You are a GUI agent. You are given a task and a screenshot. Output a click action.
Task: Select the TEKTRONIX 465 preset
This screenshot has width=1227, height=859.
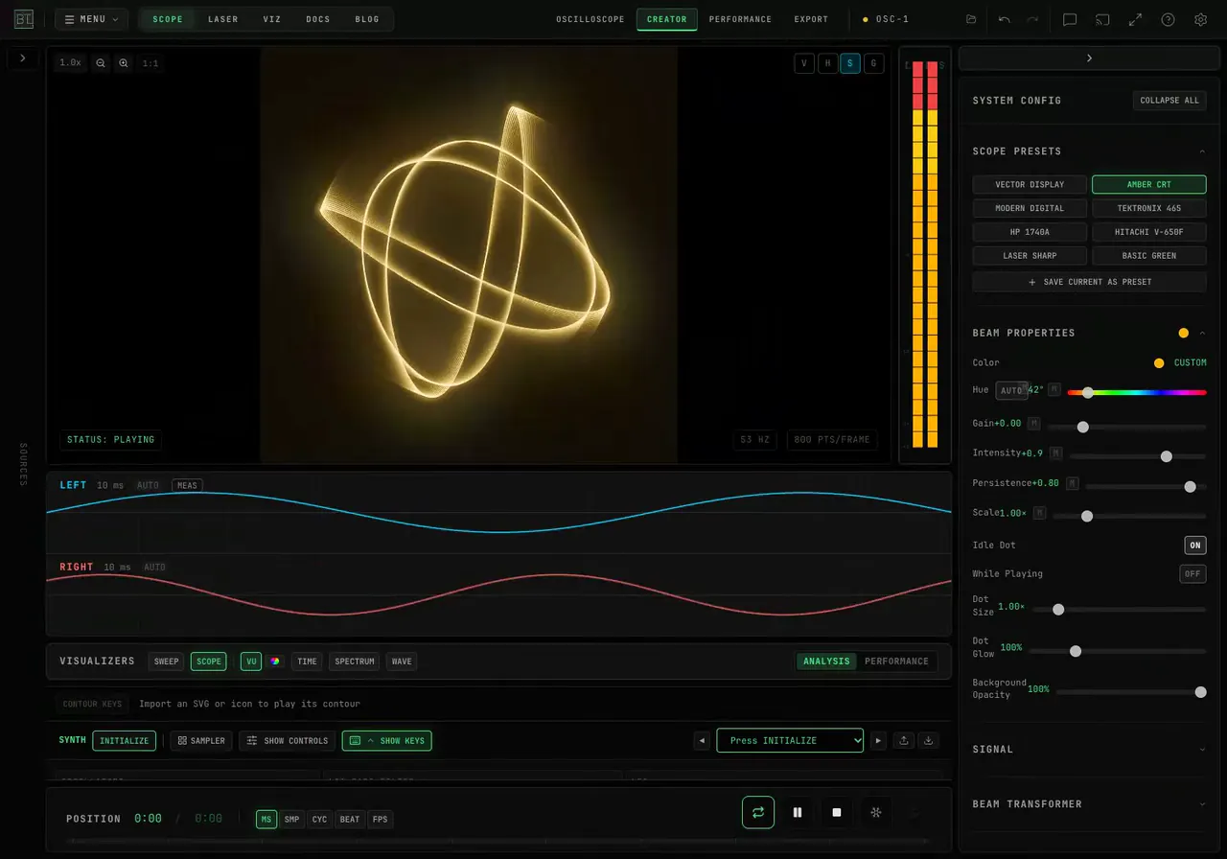point(1148,208)
